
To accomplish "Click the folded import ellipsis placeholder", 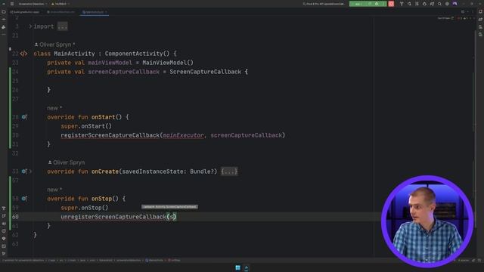I will click(x=62, y=26).
